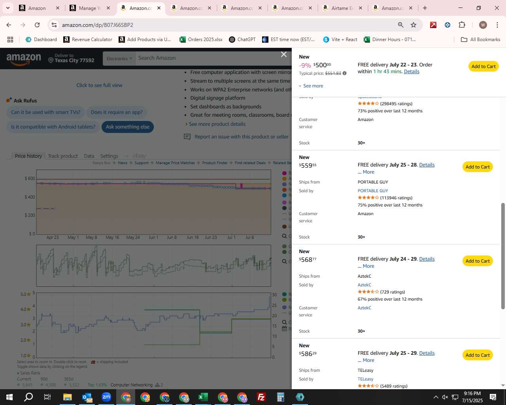Ask Rufus: Does it require an app?
Image resolution: width=506 pixels, height=405 pixels.
[x=117, y=112]
